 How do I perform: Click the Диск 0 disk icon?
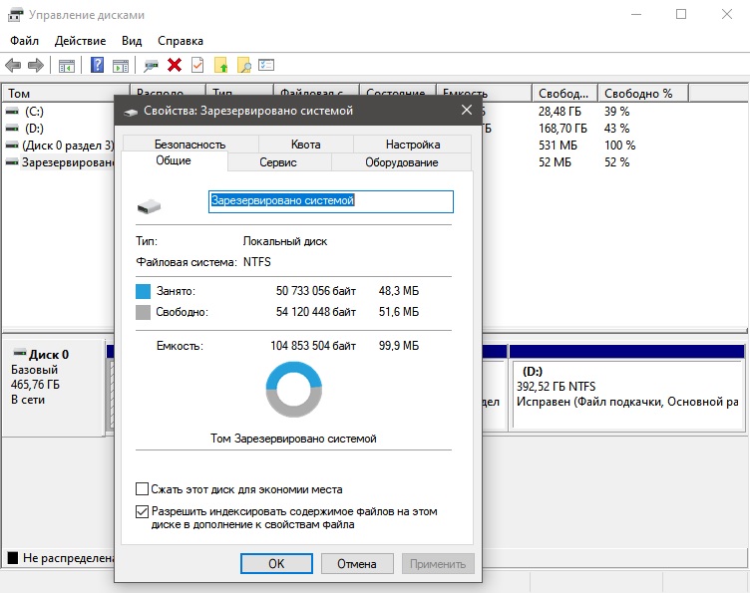(x=20, y=353)
